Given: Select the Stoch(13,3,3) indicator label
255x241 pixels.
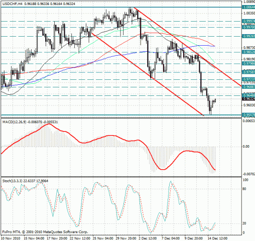Looking at the screenshot, I should [x=13, y=181].
